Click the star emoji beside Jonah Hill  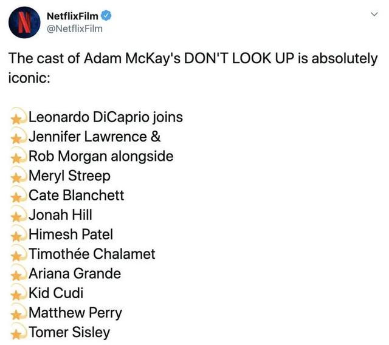(x=18, y=216)
